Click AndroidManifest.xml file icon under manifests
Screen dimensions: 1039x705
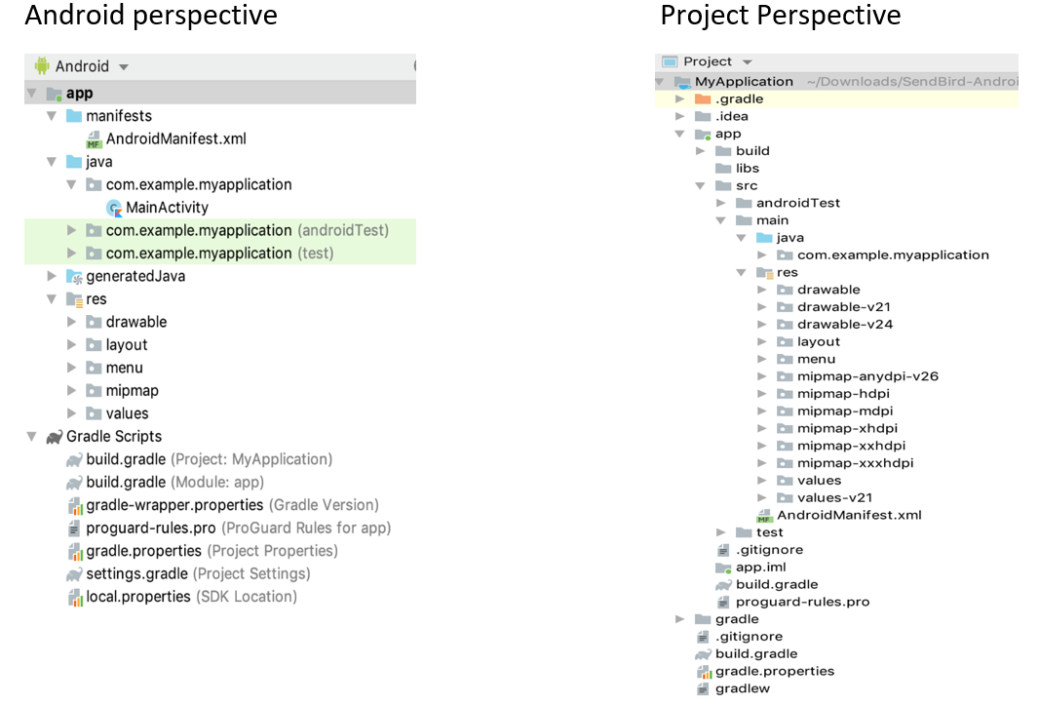click(95, 139)
